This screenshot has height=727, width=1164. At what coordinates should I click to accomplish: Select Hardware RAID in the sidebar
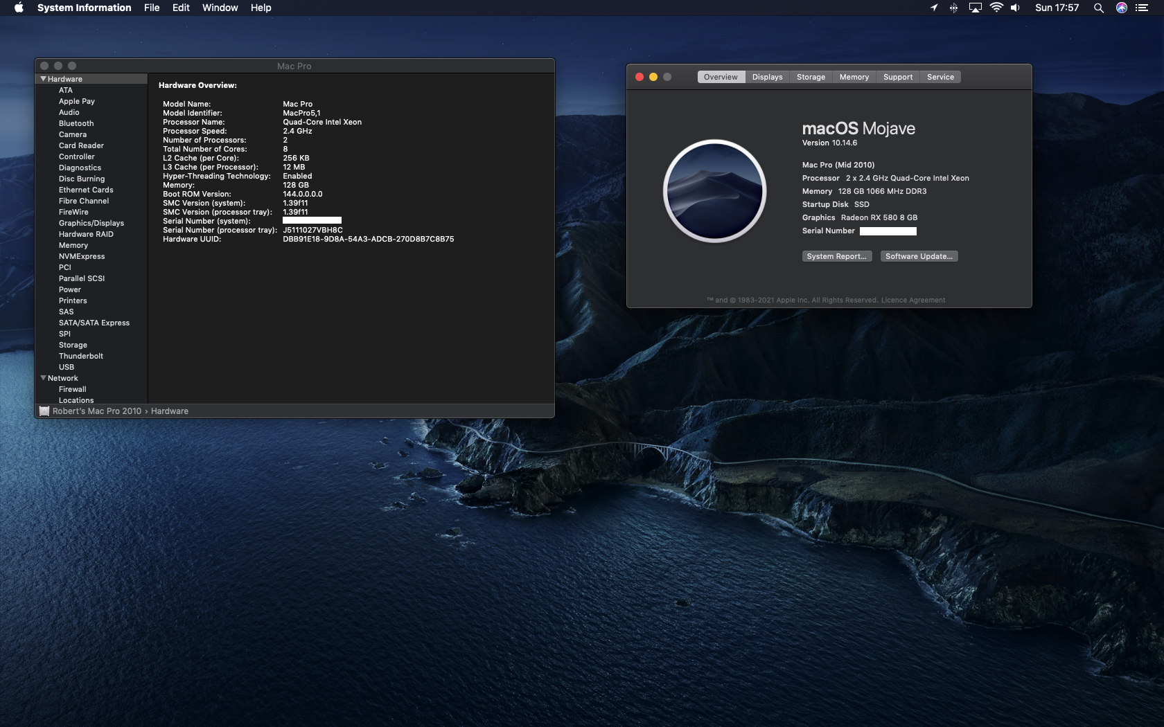(x=86, y=234)
